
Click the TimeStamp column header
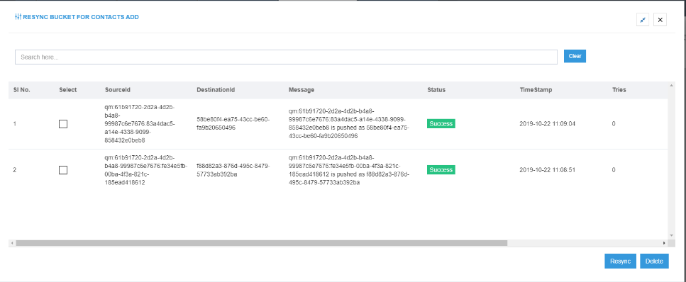(x=536, y=89)
